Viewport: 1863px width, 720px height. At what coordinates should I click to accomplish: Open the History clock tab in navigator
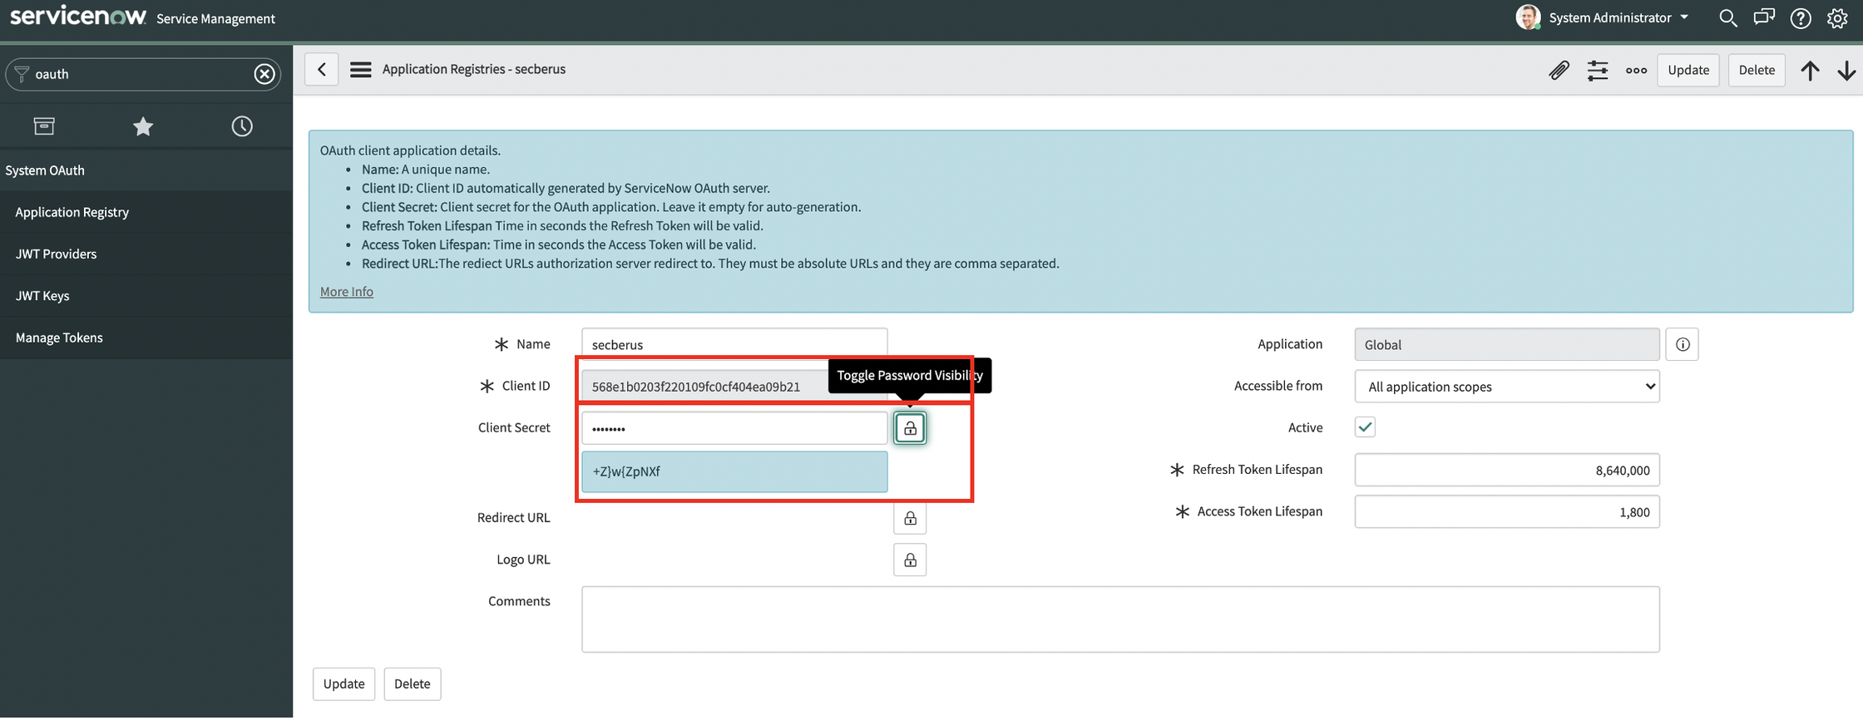coord(242,126)
